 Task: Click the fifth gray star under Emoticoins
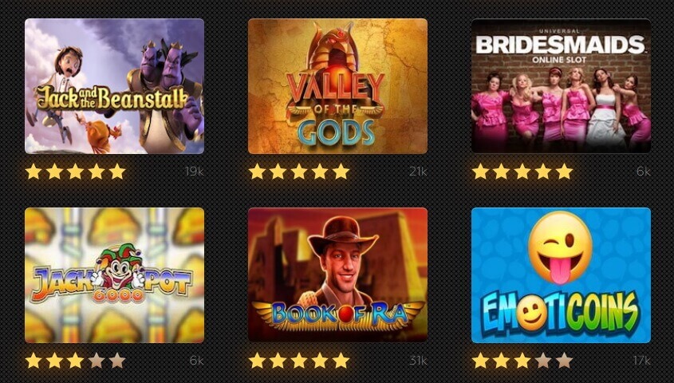pos(564,361)
